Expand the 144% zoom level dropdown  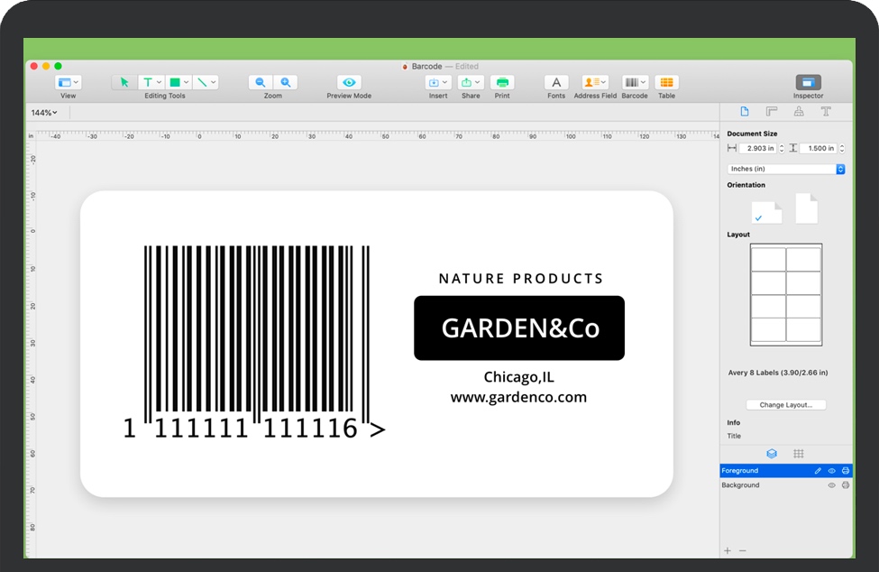tap(43, 113)
